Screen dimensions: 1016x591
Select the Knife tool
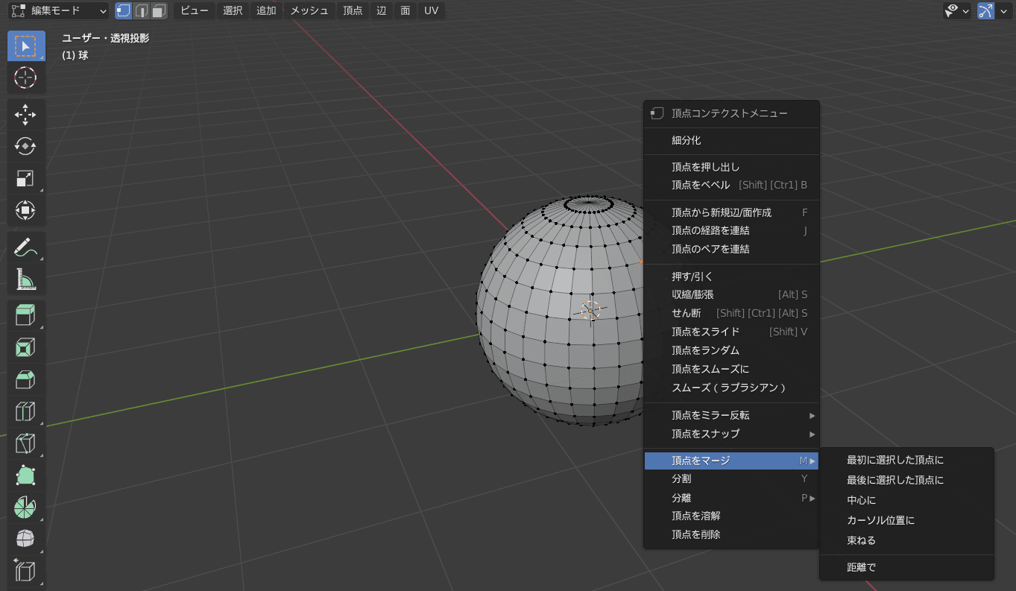click(x=26, y=444)
